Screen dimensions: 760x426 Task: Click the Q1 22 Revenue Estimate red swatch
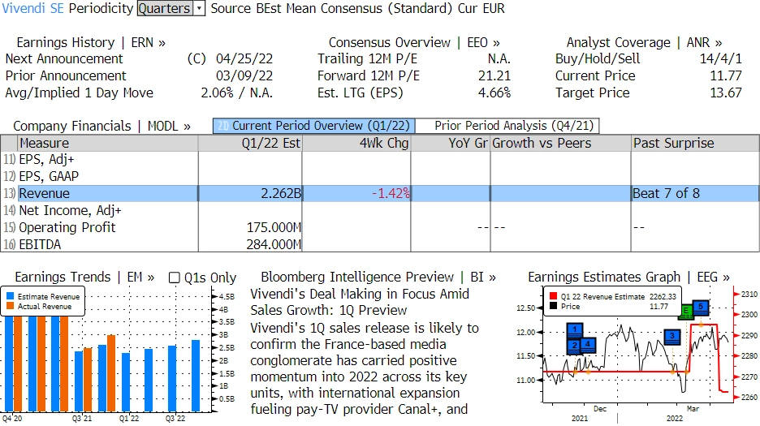coord(553,296)
